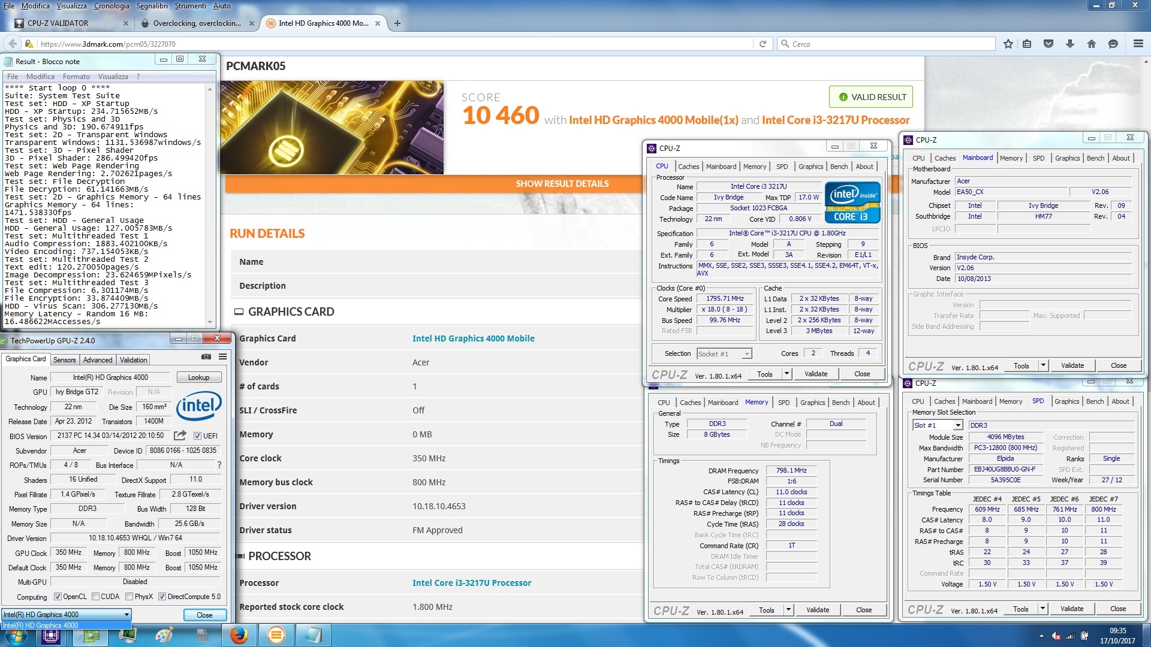The height and width of the screenshot is (647, 1151).
Task: Click the muted volume tray icon
Action: coord(1056,636)
